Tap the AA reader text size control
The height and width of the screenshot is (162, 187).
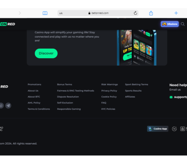(61, 13)
